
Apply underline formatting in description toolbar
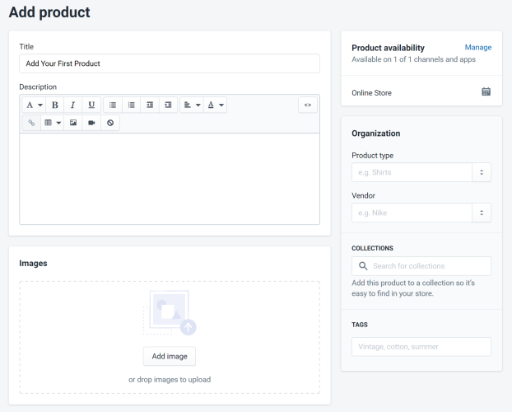pos(91,105)
